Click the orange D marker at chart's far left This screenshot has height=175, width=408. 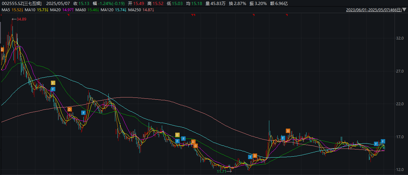pos(2,50)
